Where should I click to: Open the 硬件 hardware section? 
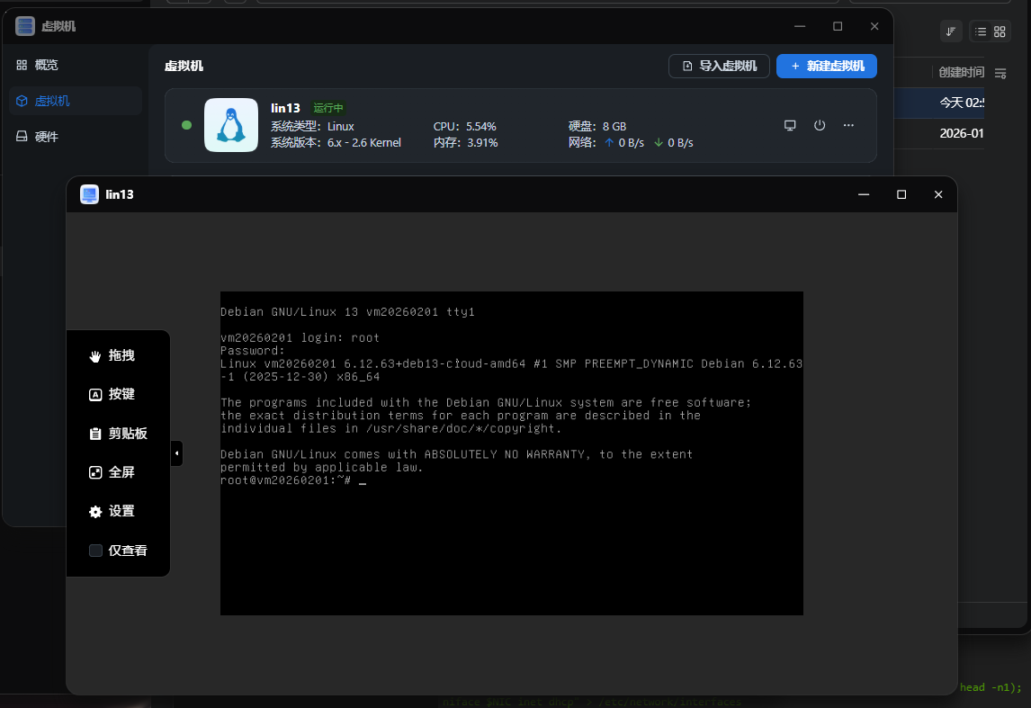click(45, 137)
